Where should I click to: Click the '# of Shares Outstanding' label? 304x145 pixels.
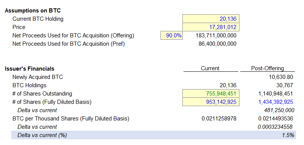point(42,94)
